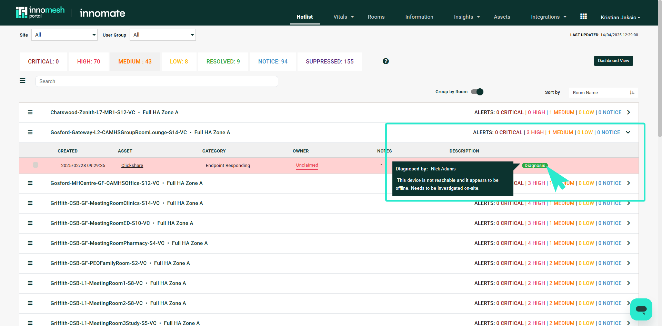Open the Site dropdown
The height and width of the screenshot is (326, 662).
(x=64, y=34)
